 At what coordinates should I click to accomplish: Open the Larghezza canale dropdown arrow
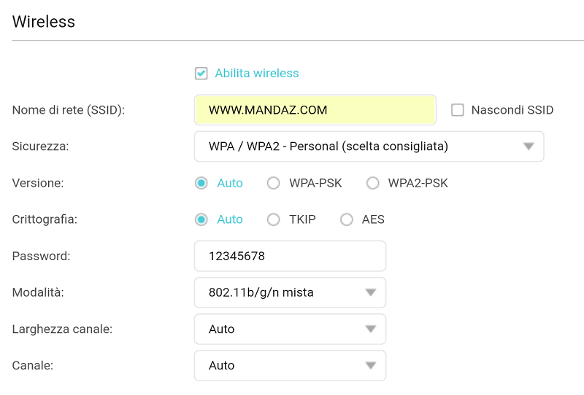[371, 329]
